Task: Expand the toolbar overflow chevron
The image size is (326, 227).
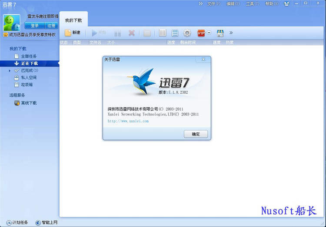Action: pos(231,33)
